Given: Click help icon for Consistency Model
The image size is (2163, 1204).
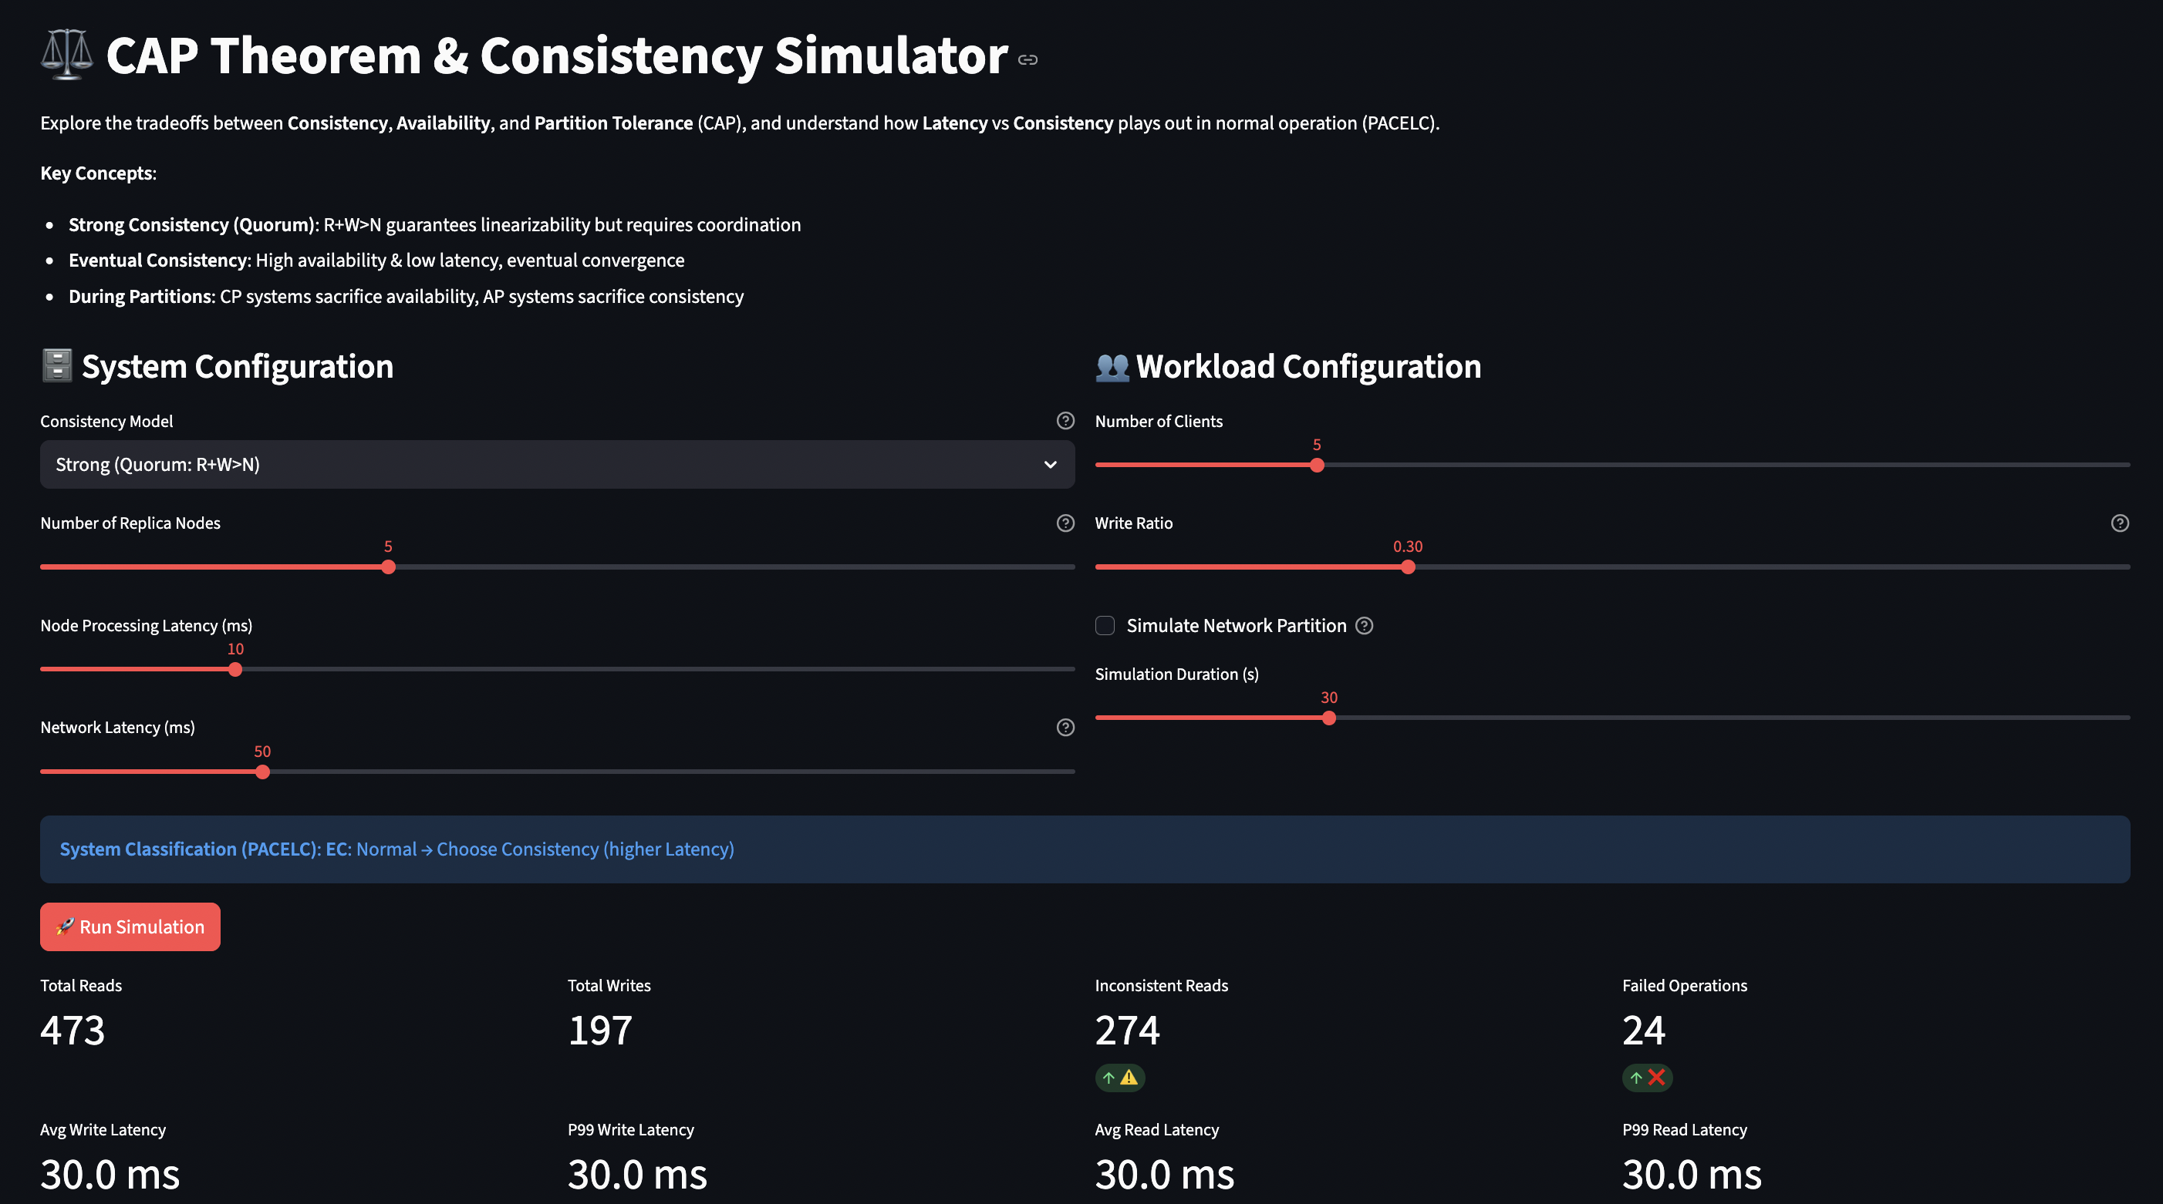Looking at the screenshot, I should click(x=1065, y=420).
